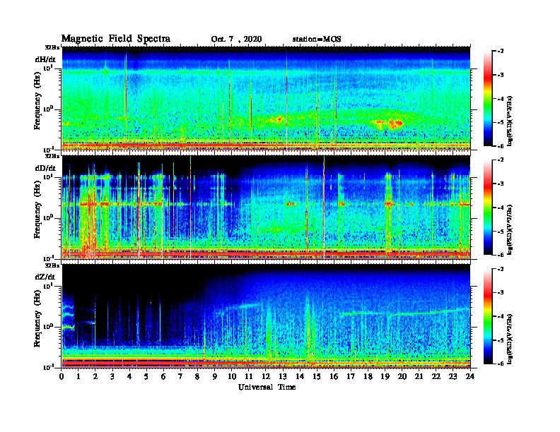Click hour 7 on the time axis
Viewport: 560px width, 432px height.
point(181,376)
